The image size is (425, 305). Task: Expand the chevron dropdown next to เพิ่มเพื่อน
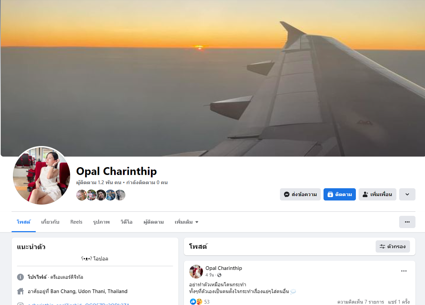(x=407, y=194)
